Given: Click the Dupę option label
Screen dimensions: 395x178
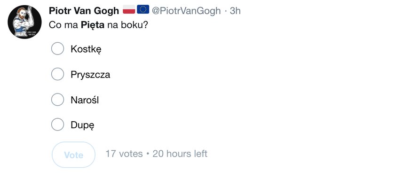Looking at the screenshot, I should pos(83,125).
